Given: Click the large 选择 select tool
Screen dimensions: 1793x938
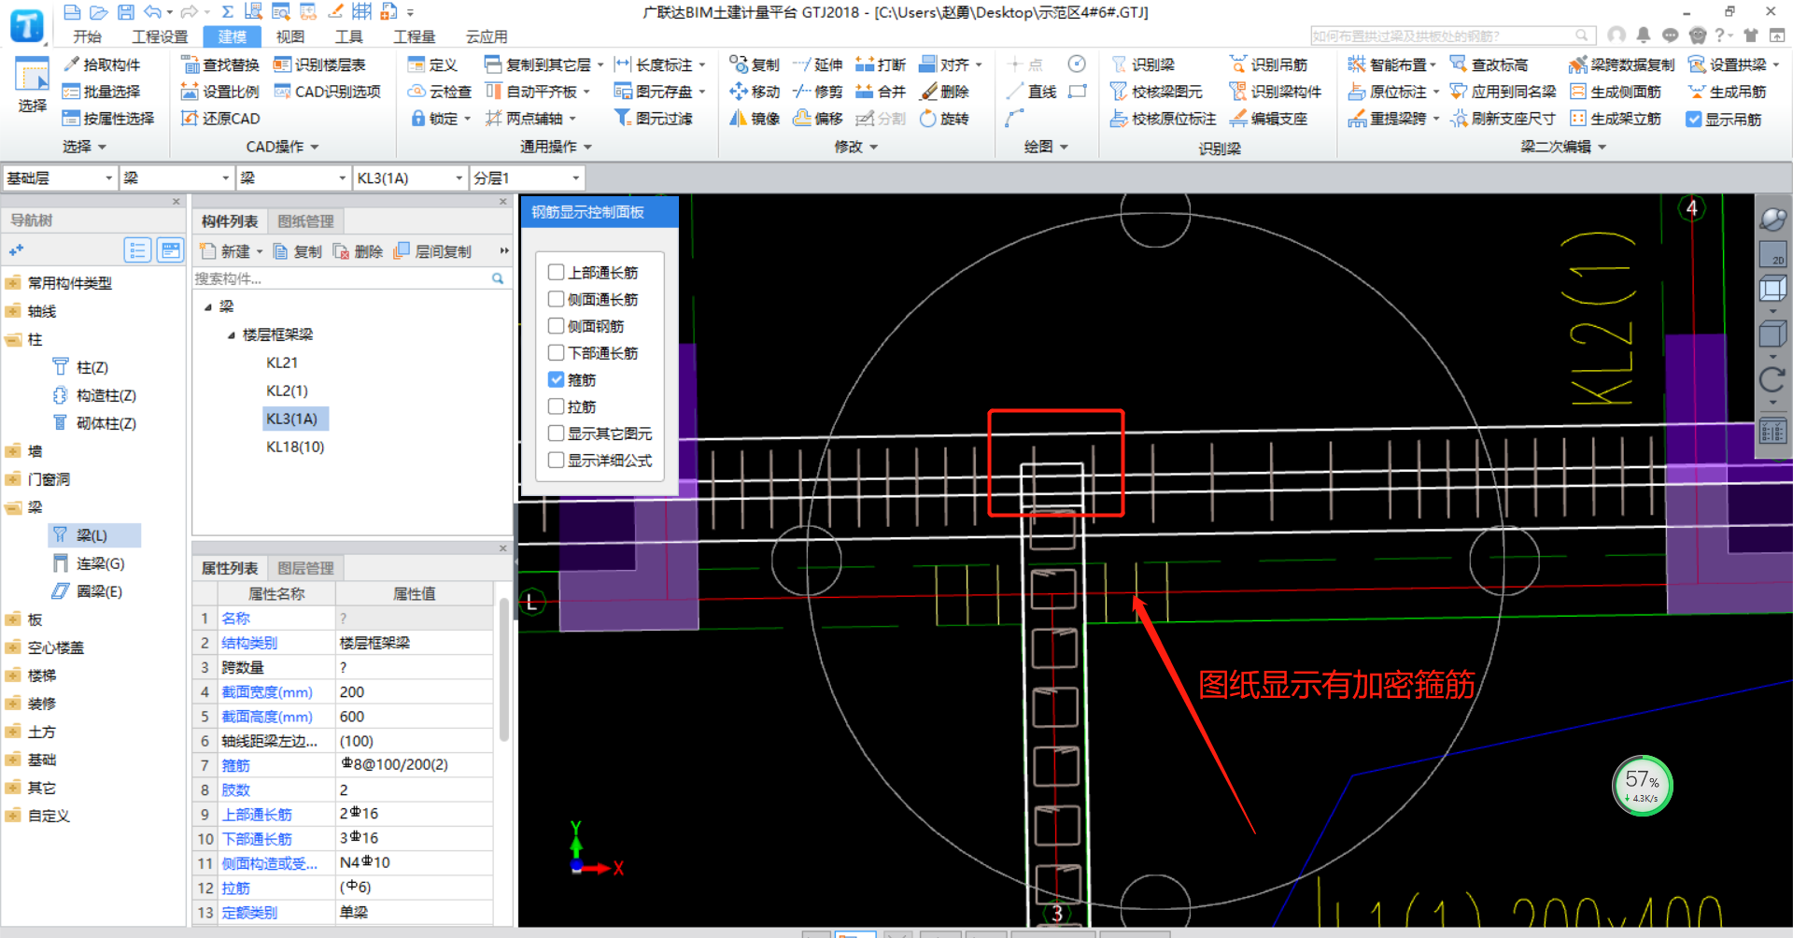Looking at the screenshot, I should point(32,85).
